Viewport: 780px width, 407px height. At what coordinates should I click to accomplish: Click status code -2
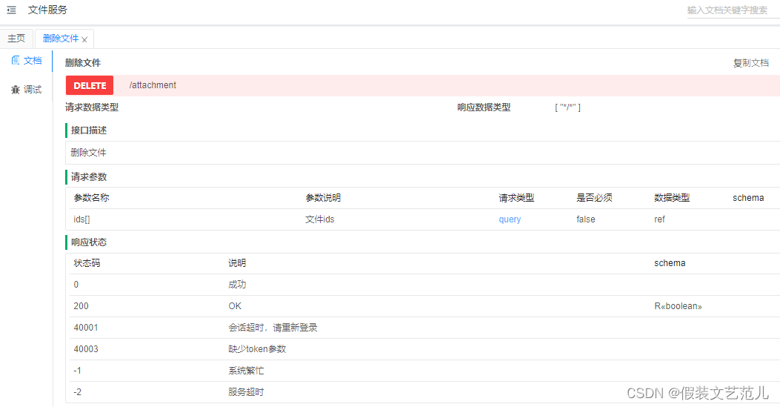pyautogui.click(x=78, y=392)
